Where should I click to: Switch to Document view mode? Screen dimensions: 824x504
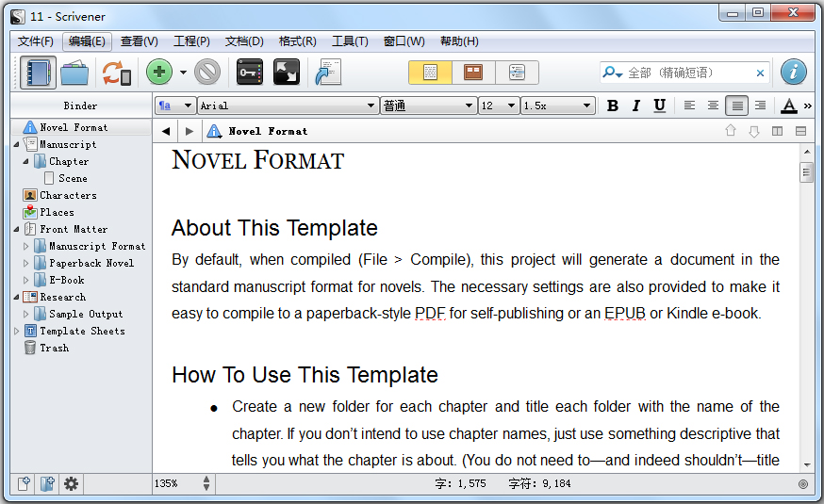click(431, 73)
